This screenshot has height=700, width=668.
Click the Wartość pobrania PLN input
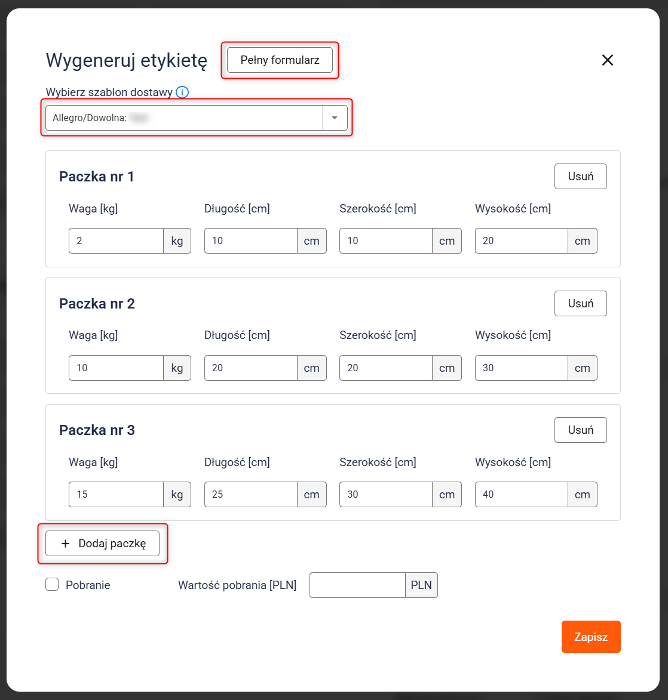(357, 585)
